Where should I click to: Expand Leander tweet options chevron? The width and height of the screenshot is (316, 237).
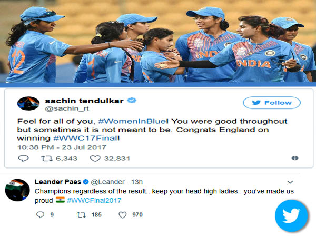[290, 182]
